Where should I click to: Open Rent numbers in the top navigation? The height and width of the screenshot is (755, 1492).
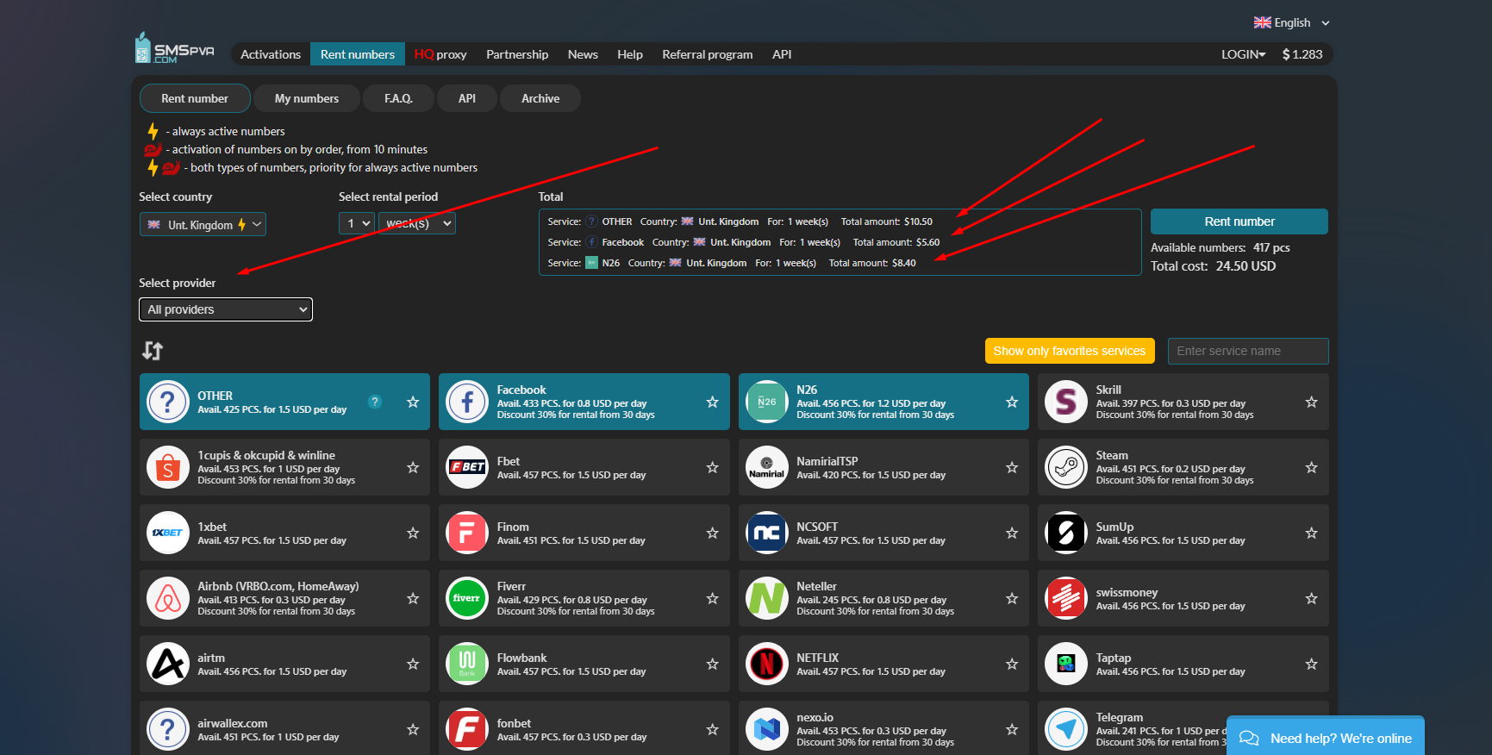[358, 54]
